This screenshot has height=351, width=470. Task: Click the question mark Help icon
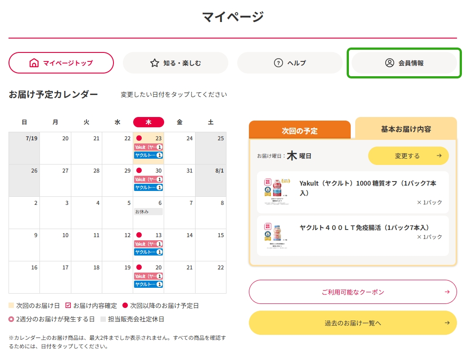pos(278,63)
